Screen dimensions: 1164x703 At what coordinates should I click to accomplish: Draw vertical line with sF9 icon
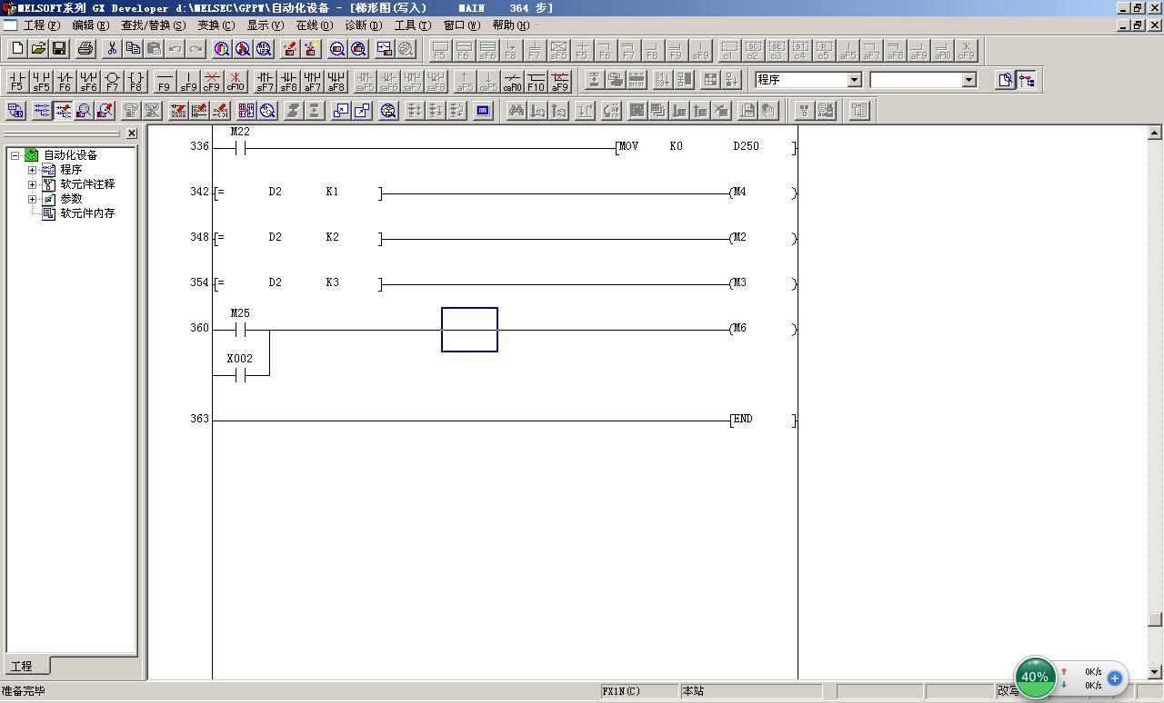pos(188,81)
